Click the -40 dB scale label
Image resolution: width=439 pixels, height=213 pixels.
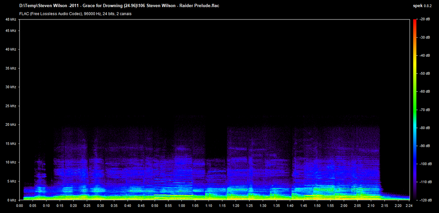[x=425, y=55]
